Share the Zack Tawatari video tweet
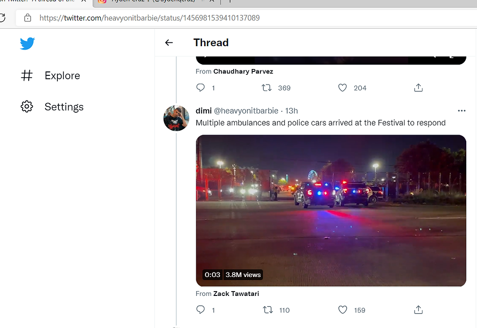This screenshot has height=328, width=477. tap(418, 310)
